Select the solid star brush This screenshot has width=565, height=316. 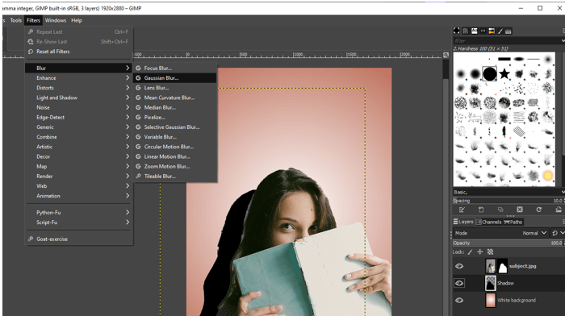(x=504, y=74)
